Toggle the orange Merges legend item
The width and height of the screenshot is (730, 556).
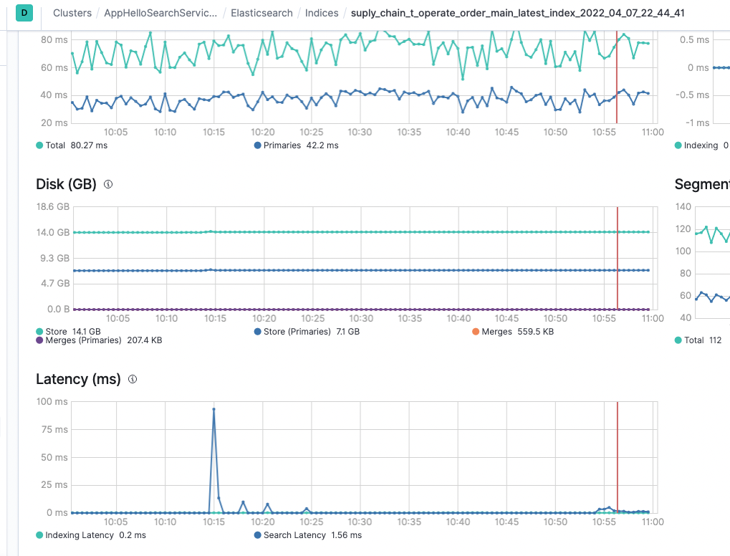(x=512, y=332)
